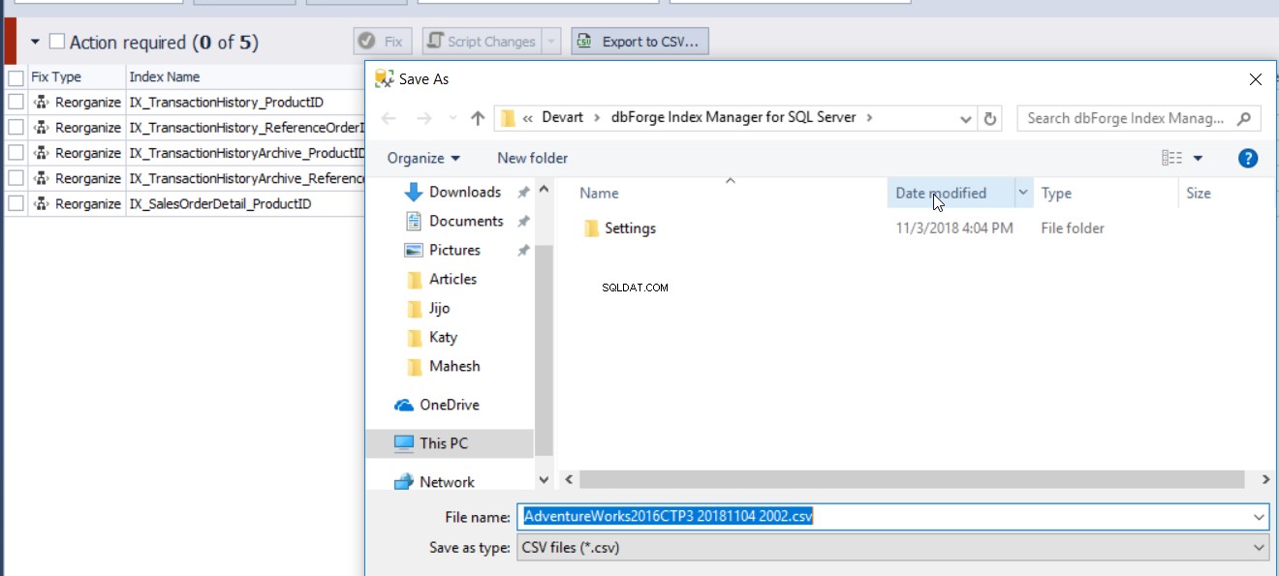The width and height of the screenshot is (1279, 576).
Task: Click the Help question mark icon
Action: [1248, 158]
